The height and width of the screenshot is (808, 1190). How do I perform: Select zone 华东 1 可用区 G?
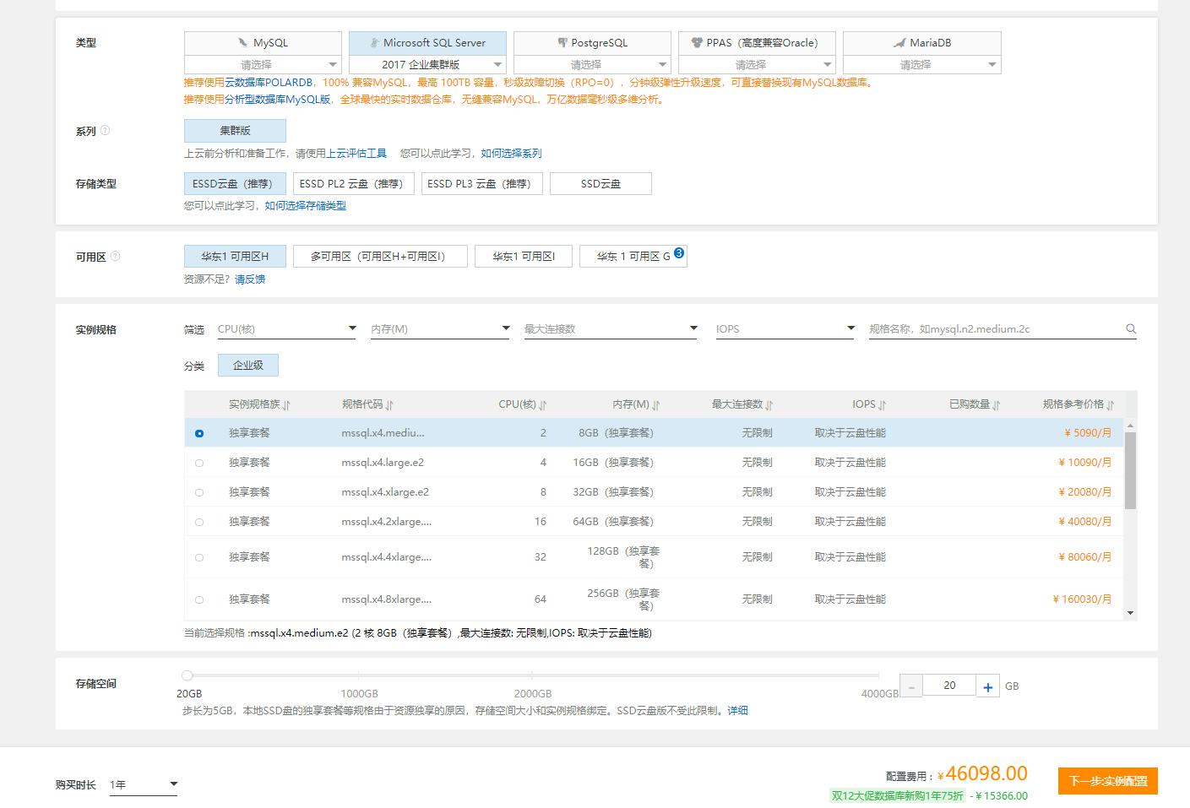(x=633, y=256)
